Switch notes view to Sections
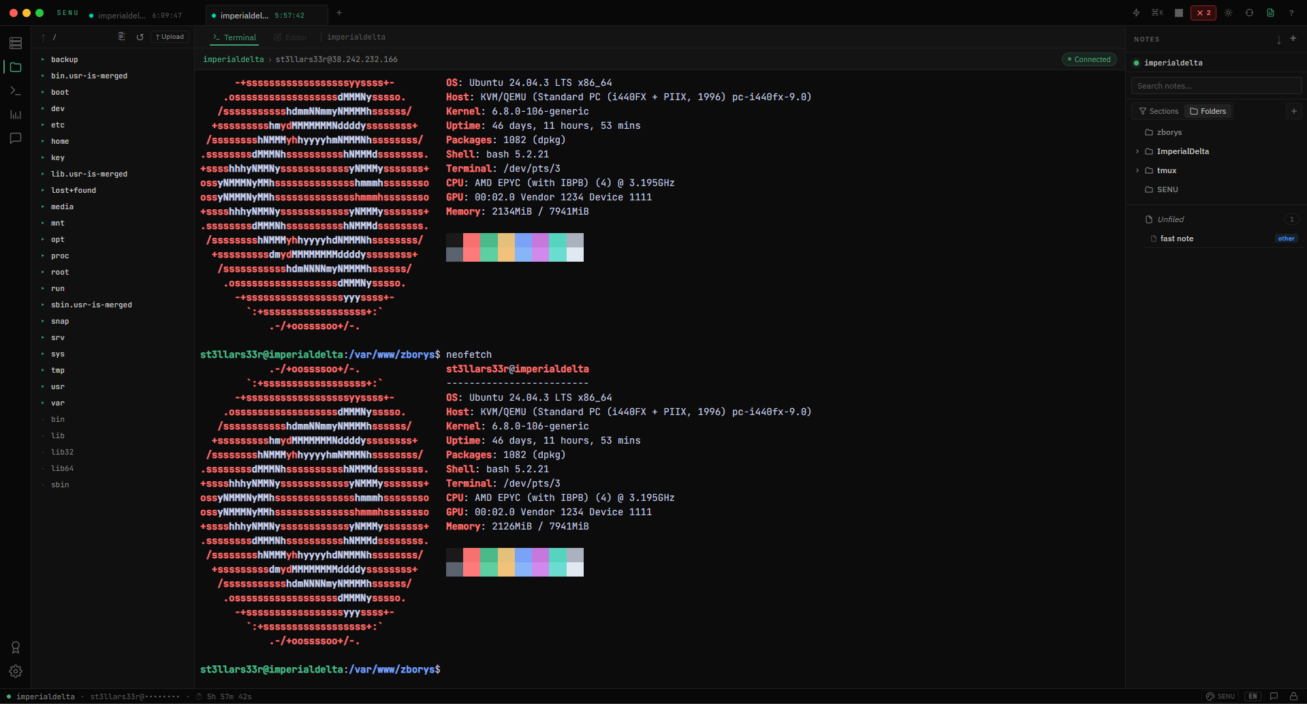 [1159, 111]
